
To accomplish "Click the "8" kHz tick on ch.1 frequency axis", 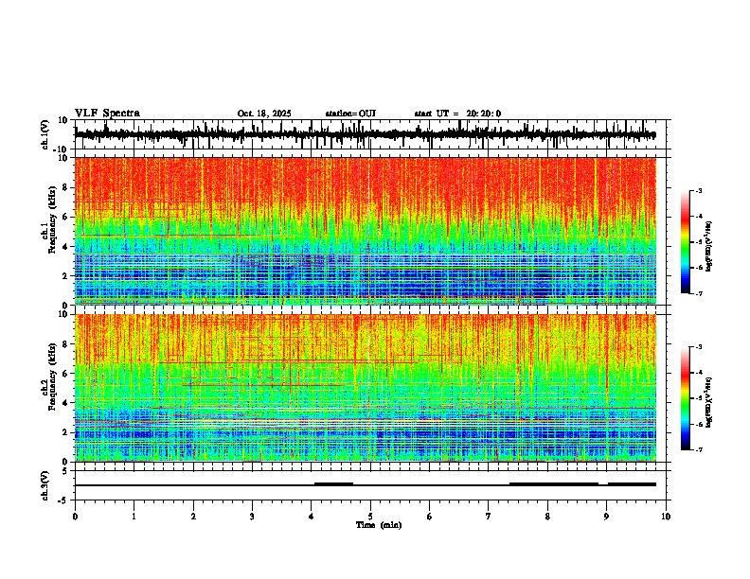I will (66, 187).
